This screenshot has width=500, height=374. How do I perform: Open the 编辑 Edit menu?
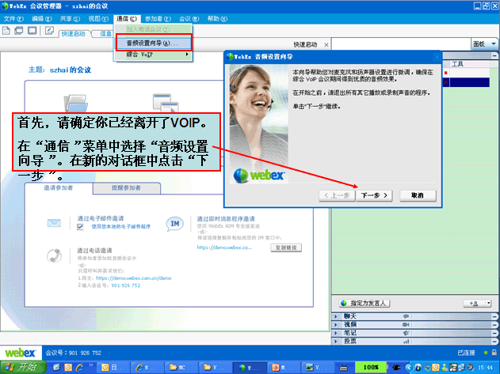(x=41, y=19)
